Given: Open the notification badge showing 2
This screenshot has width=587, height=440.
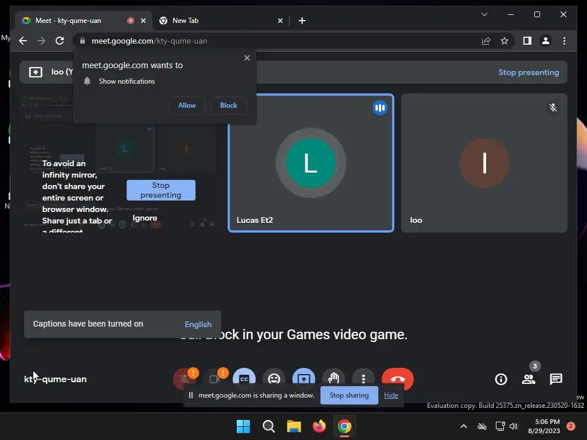Looking at the screenshot, I should click(x=571, y=426).
